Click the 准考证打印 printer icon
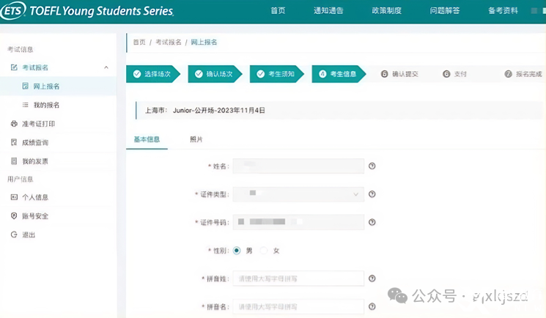Screen dimensions: 546x318 click(x=14, y=124)
